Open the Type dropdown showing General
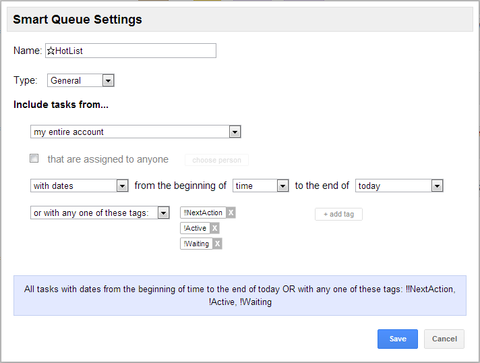480x363 pixels. tap(81, 80)
